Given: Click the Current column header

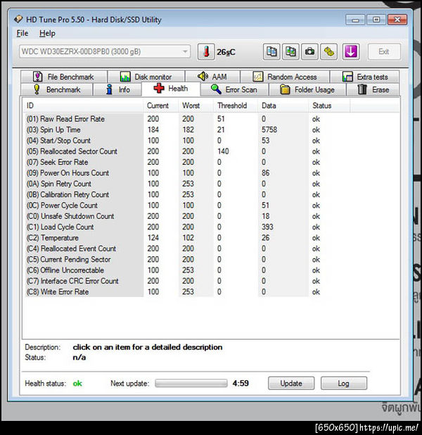Looking at the screenshot, I should (x=161, y=106).
